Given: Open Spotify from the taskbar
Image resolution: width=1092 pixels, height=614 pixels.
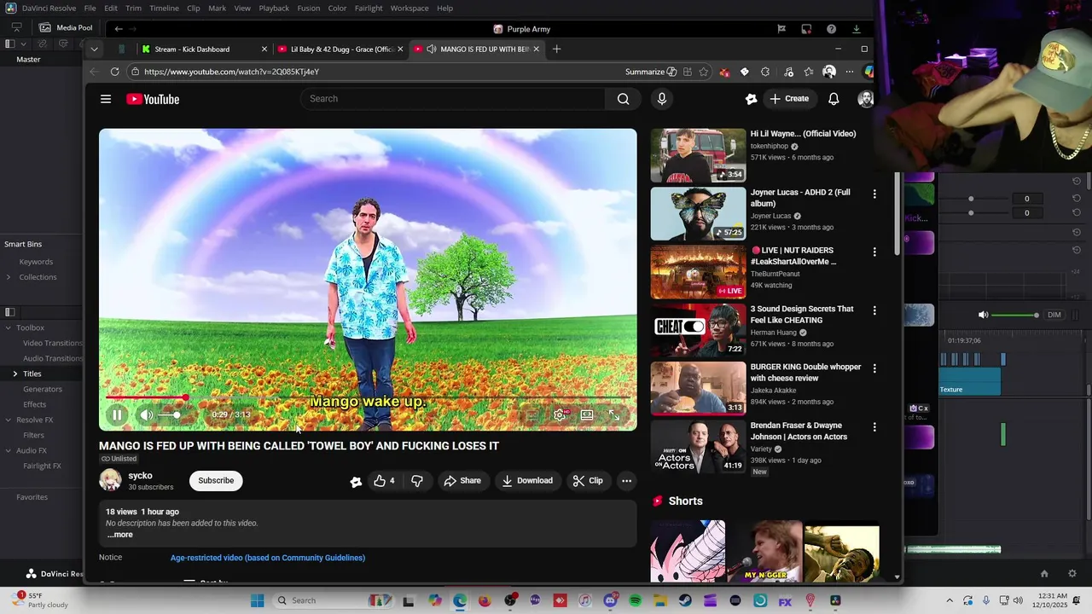Looking at the screenshot, I should pos(635,600).
